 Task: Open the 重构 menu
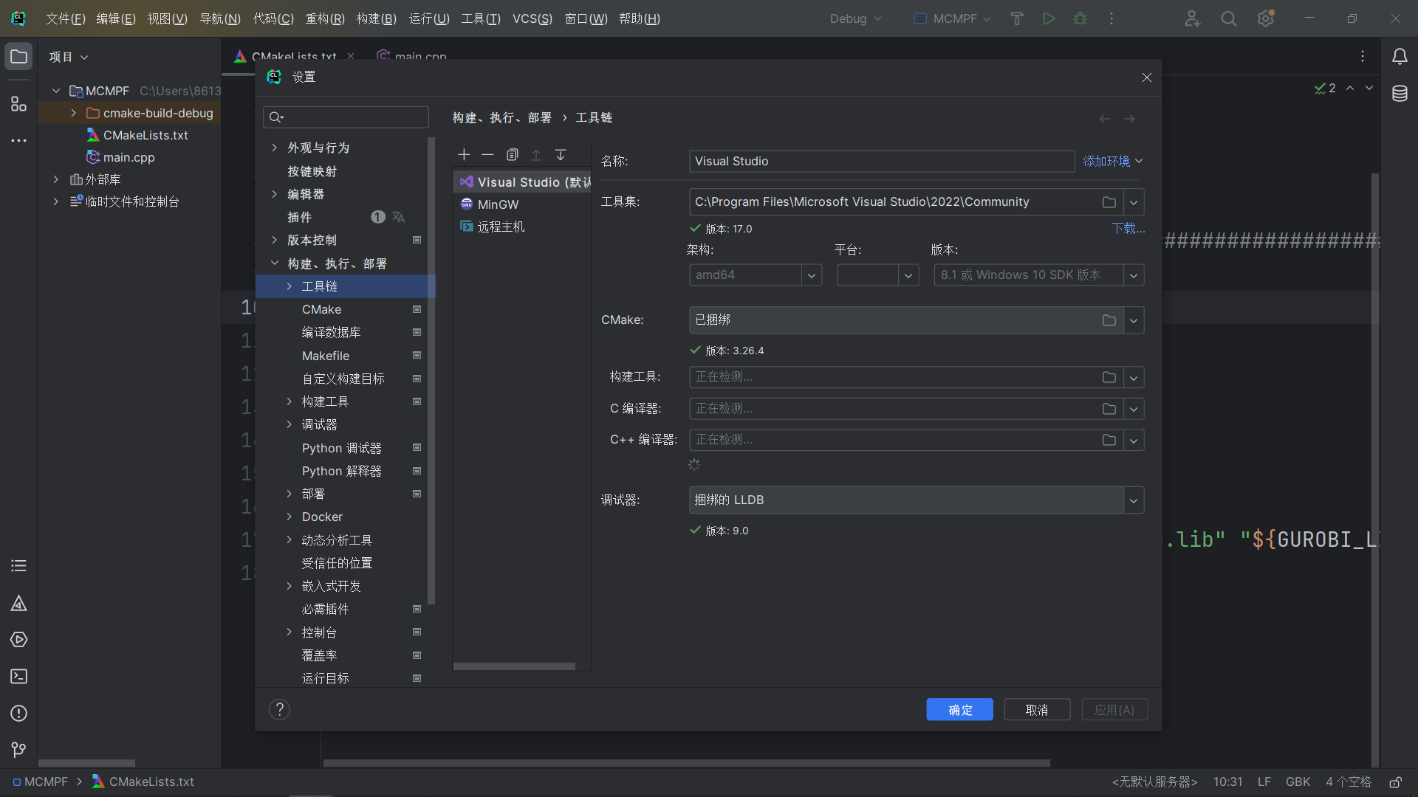pyautogui.click(x=325, y=18)
